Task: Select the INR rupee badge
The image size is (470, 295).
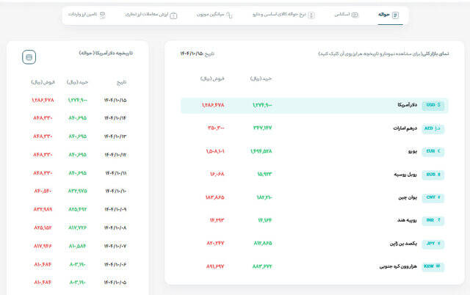Action: (x=433, y=219)
